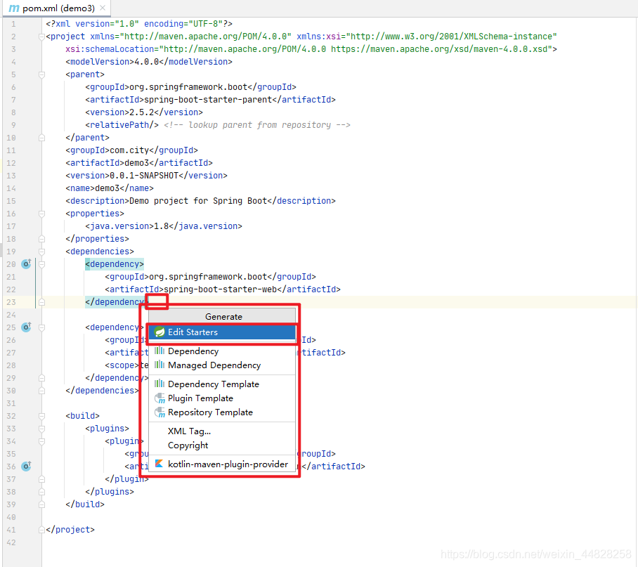Click the XMLSchema-instance URL

[451, 37]
